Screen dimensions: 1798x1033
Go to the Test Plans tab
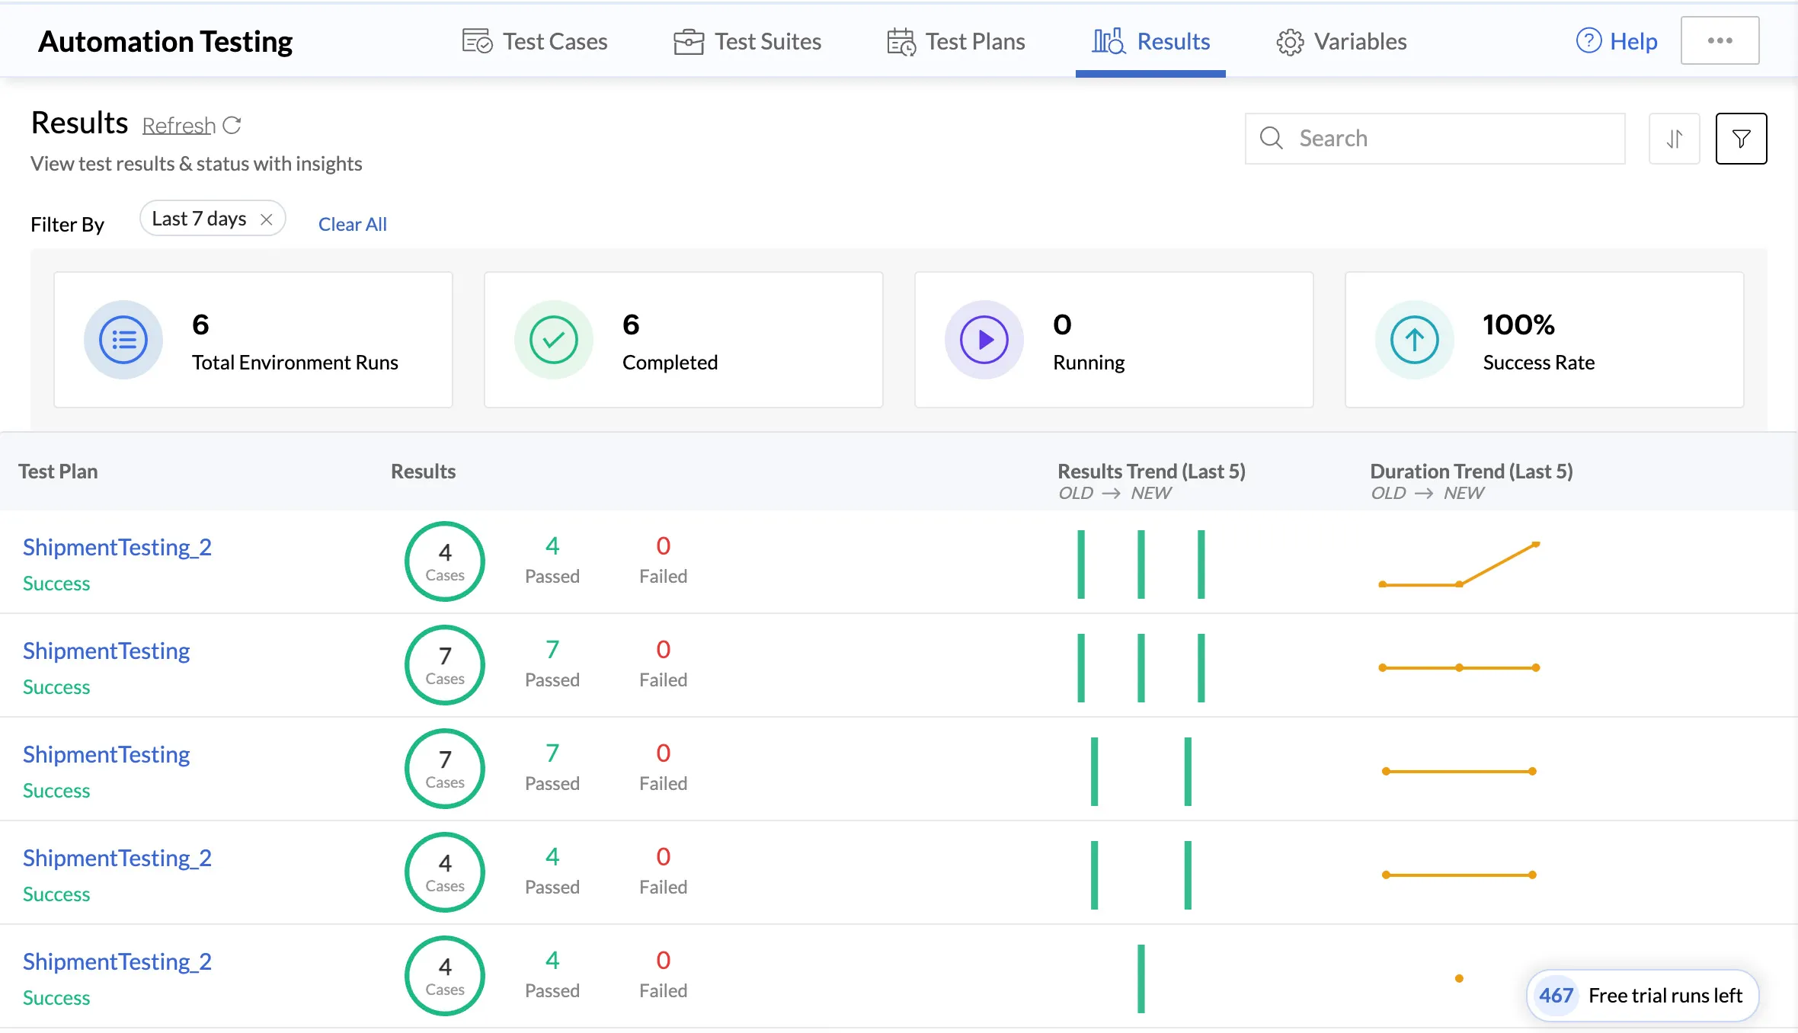pyautogui.click(x=956, y=41)
